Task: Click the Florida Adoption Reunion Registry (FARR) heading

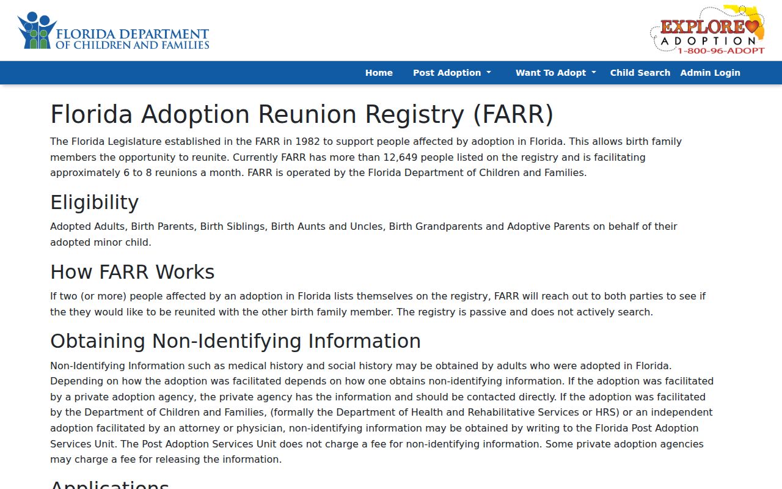Action: click(302, 114)
